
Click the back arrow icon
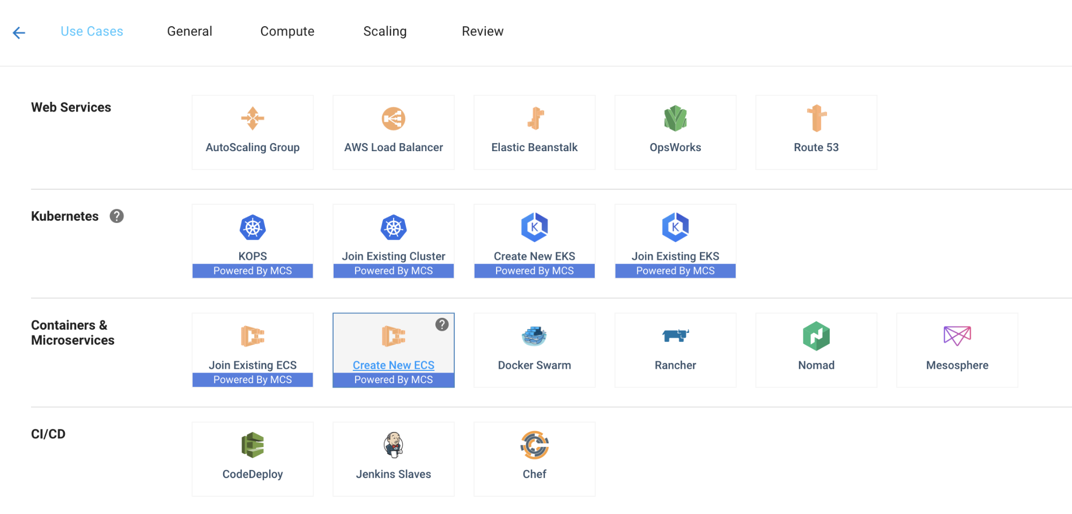click(19, 33)
